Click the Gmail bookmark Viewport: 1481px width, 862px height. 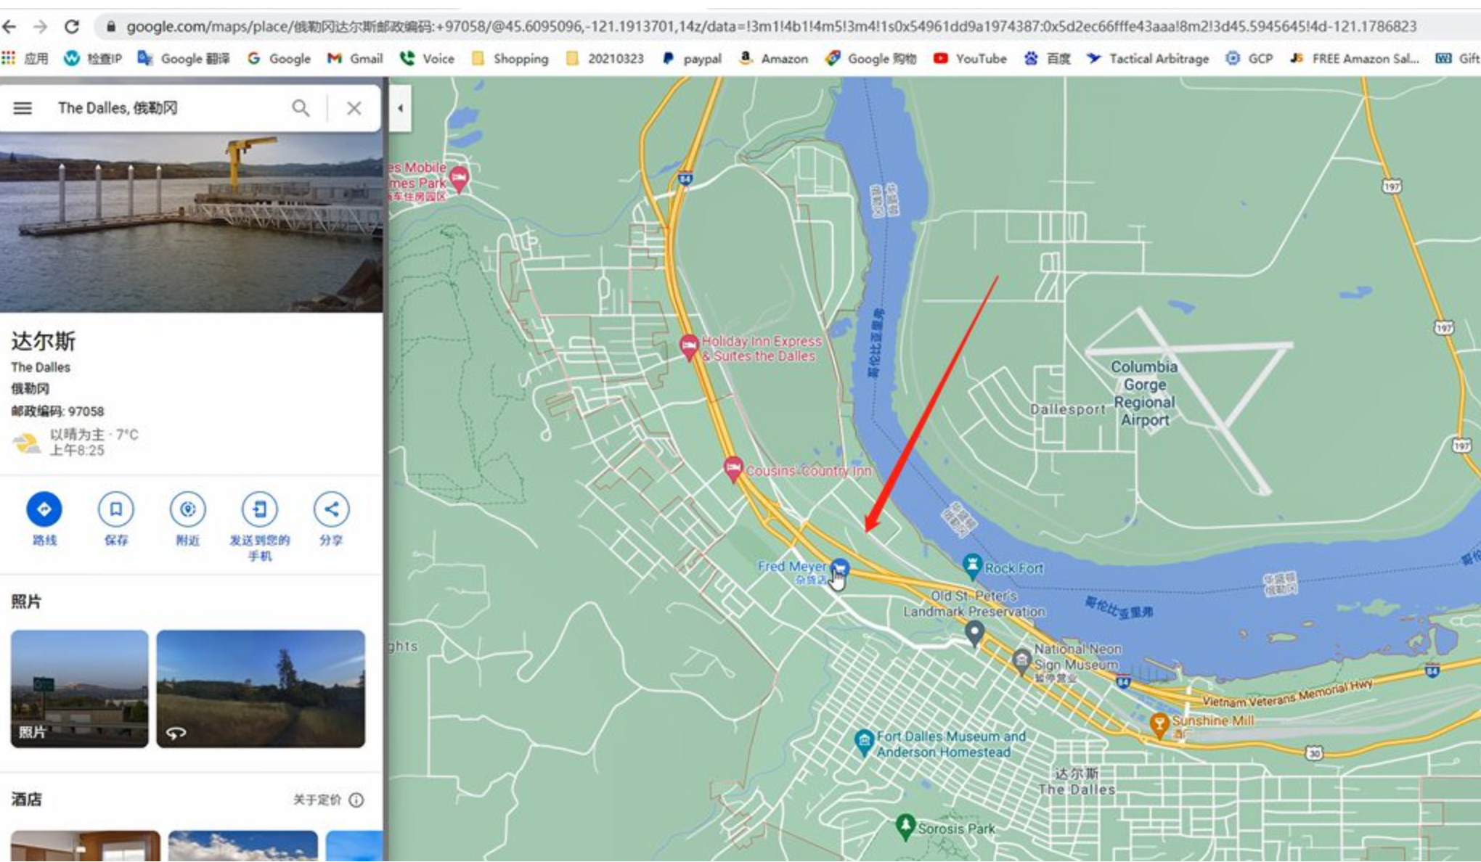tap(355, 59)
